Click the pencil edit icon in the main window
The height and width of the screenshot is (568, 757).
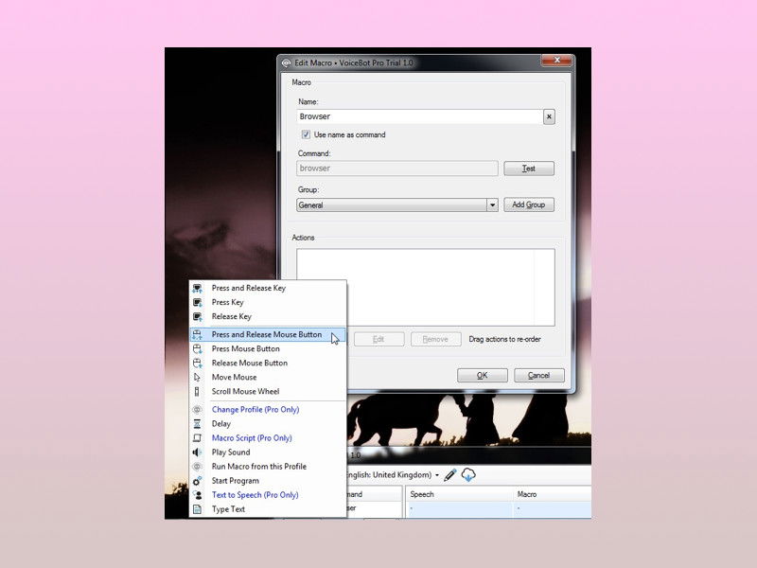[450, 475]
